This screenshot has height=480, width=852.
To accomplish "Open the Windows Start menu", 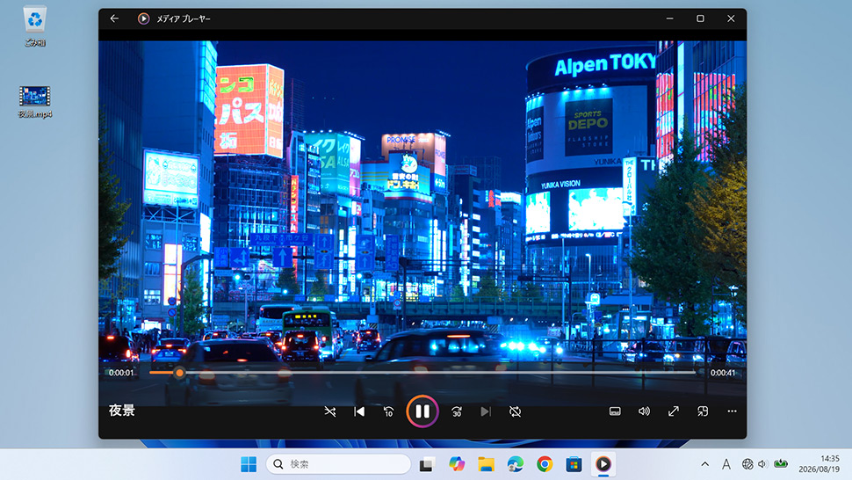I will (249, 464).
